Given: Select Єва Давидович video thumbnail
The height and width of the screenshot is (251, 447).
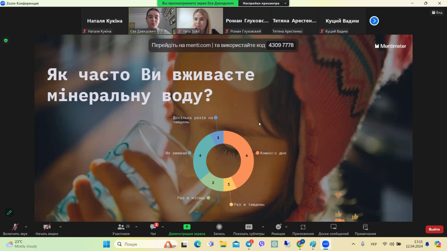Looking at the screenshot, I should tap(152, 21).
